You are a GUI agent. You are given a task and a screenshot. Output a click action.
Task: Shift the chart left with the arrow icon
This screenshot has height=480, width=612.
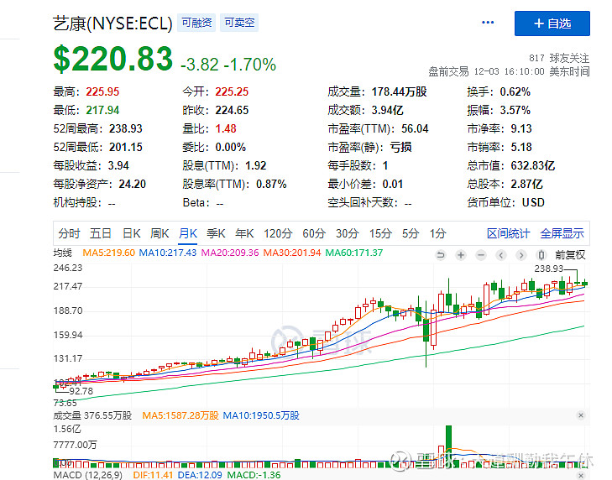501,255
